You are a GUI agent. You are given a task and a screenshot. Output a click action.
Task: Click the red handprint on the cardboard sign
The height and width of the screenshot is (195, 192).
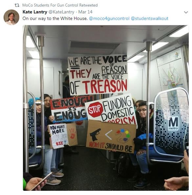(73, 133)
